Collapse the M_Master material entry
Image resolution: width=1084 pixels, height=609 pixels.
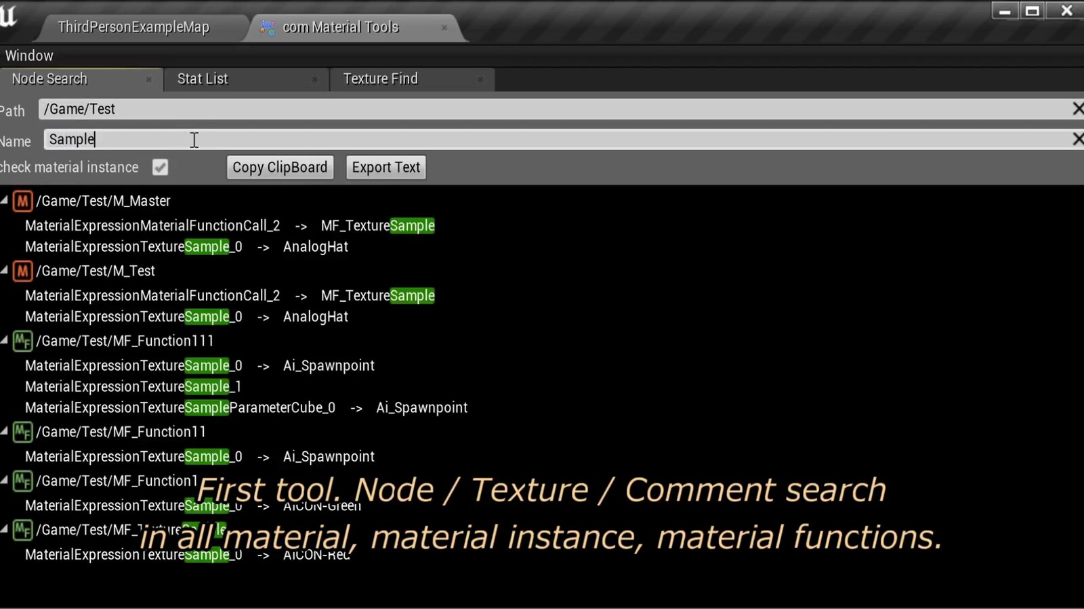click(x=5, y=200)
